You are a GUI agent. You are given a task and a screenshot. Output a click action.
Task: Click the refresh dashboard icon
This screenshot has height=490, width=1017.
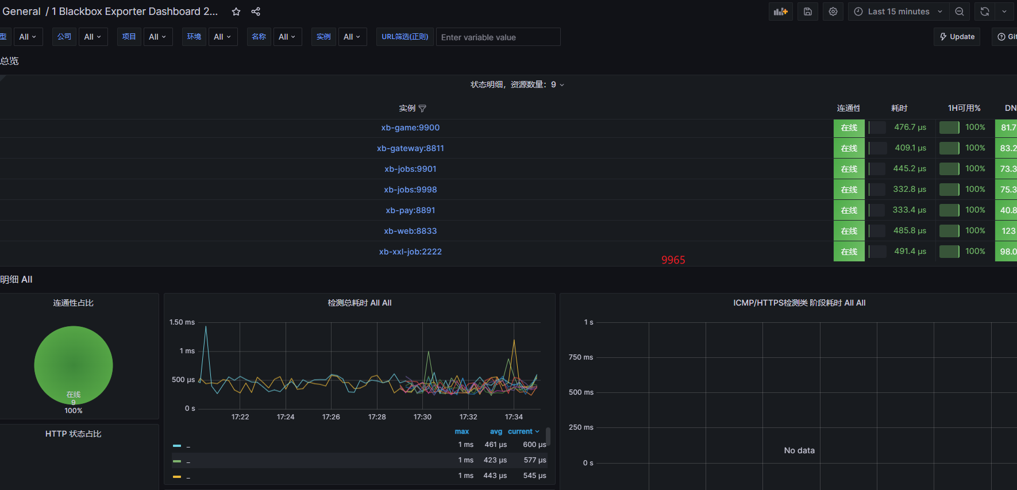[984, 11]
